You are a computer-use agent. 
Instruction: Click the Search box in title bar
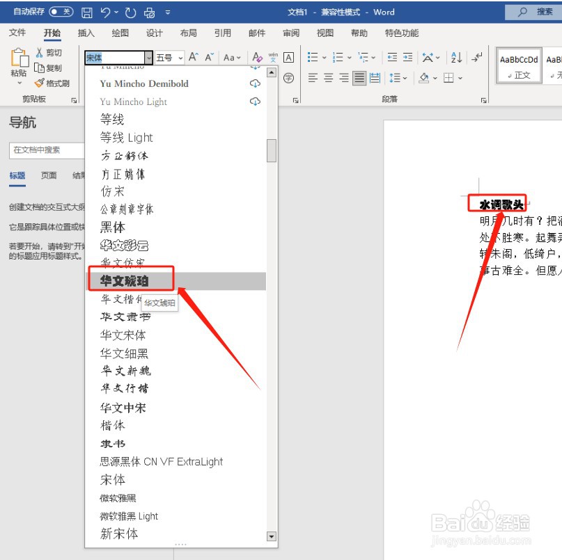533,13
